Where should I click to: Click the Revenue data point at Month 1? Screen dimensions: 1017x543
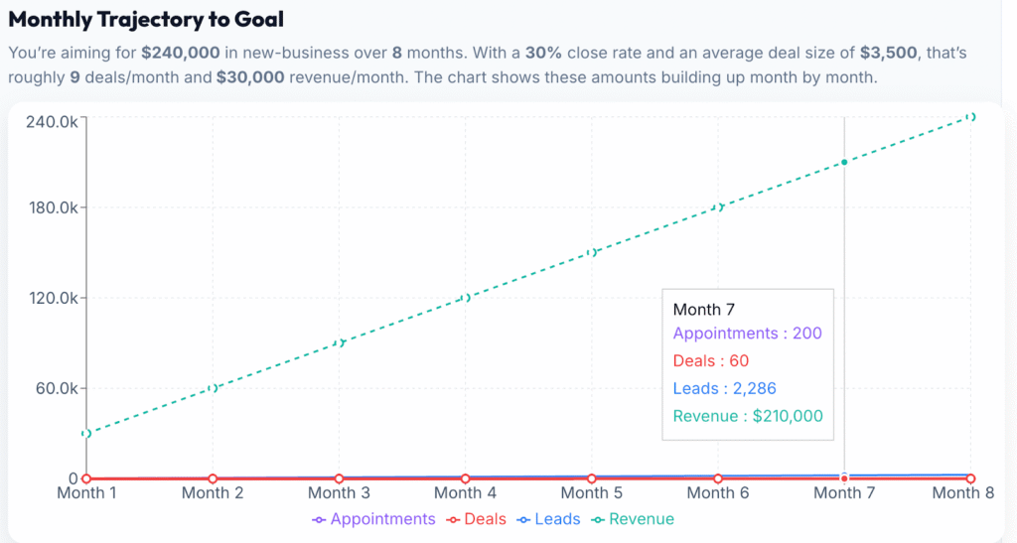pos(86,434)
